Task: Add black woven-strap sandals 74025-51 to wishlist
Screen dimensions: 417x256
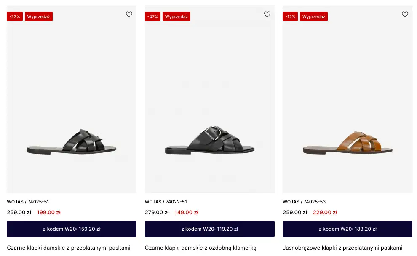Action: click(129, 15)
